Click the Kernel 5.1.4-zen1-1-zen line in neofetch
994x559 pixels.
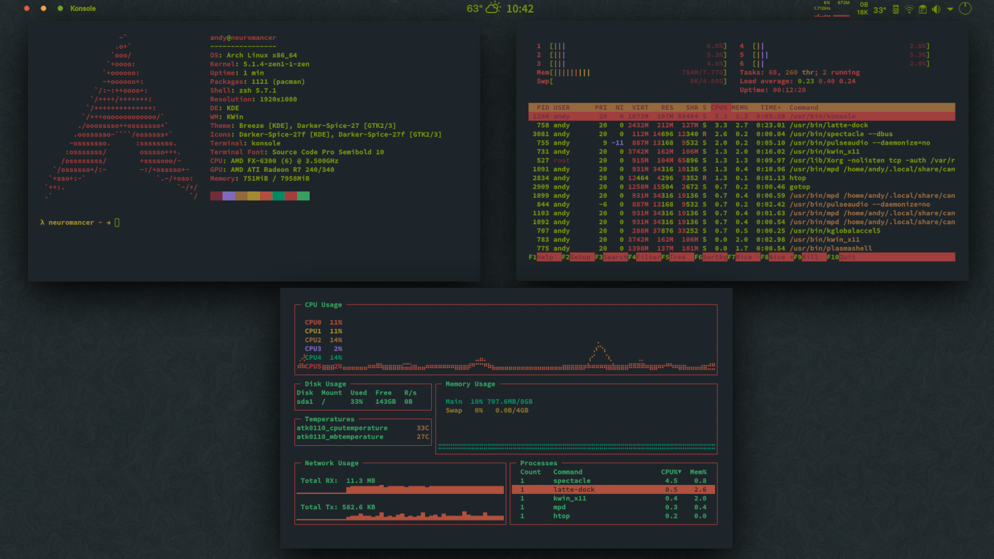(259, 64)
